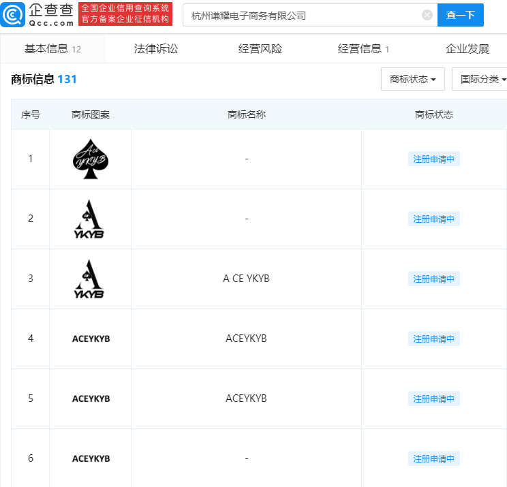This screenshot has height=487, width=507.
Task: Open the A YKYB trademark image in row 2
Action: [x=89, y=219]
